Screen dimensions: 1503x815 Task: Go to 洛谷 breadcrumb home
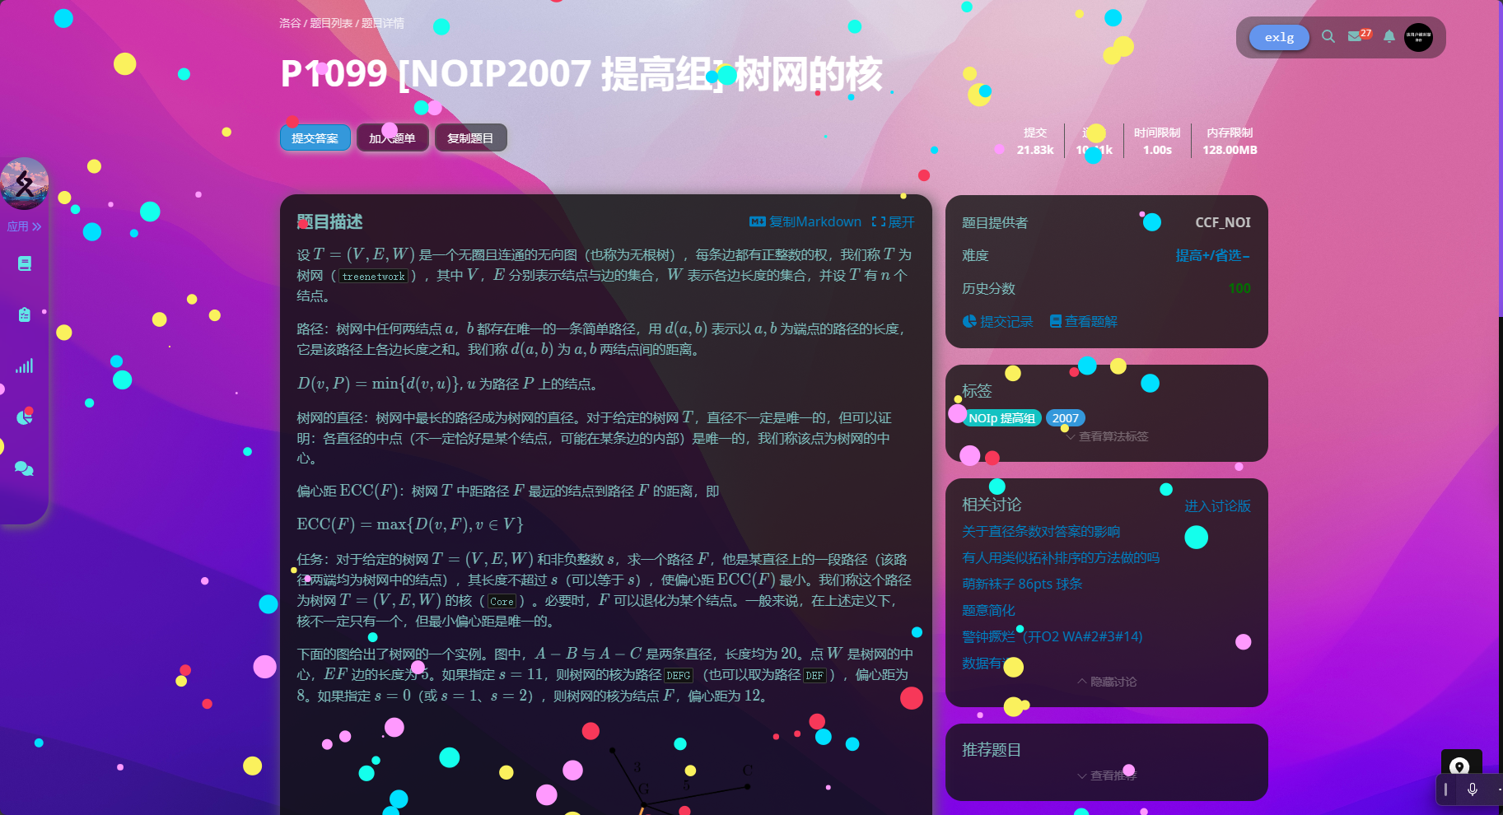click(x=290, y=23)
